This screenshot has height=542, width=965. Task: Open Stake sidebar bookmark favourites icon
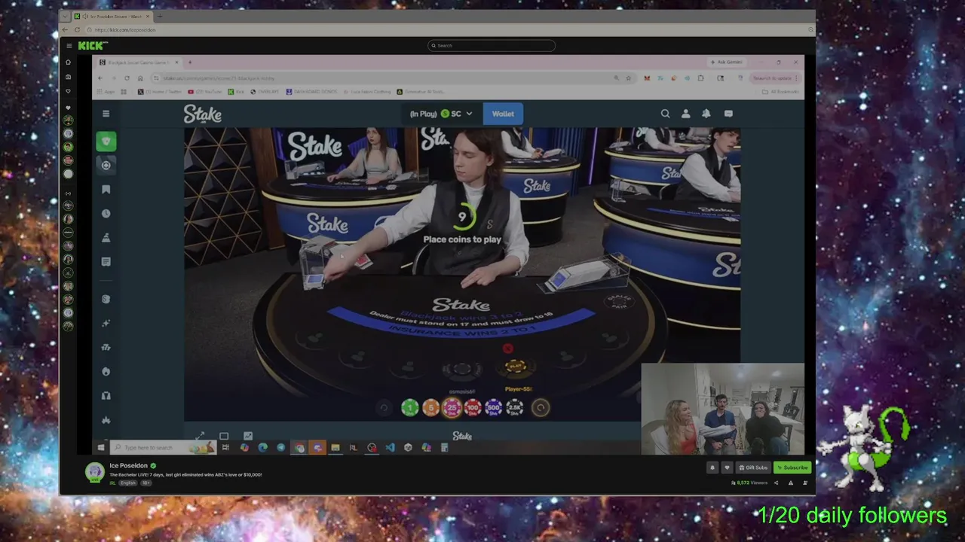click(106, 190)
